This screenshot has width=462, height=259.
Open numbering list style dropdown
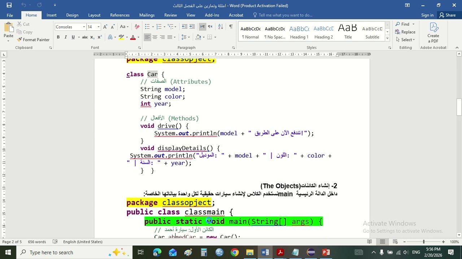coord(165,27)
